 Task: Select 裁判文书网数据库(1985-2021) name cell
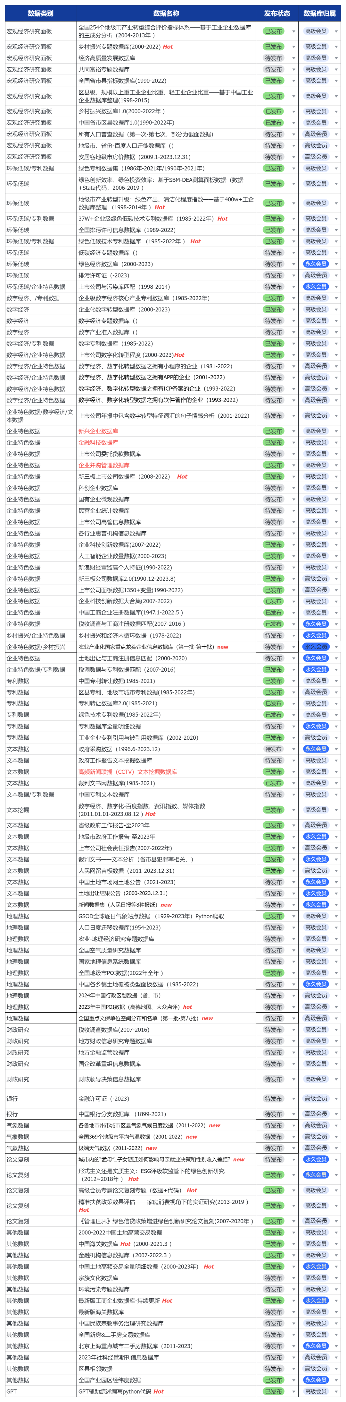pos(166,783)
